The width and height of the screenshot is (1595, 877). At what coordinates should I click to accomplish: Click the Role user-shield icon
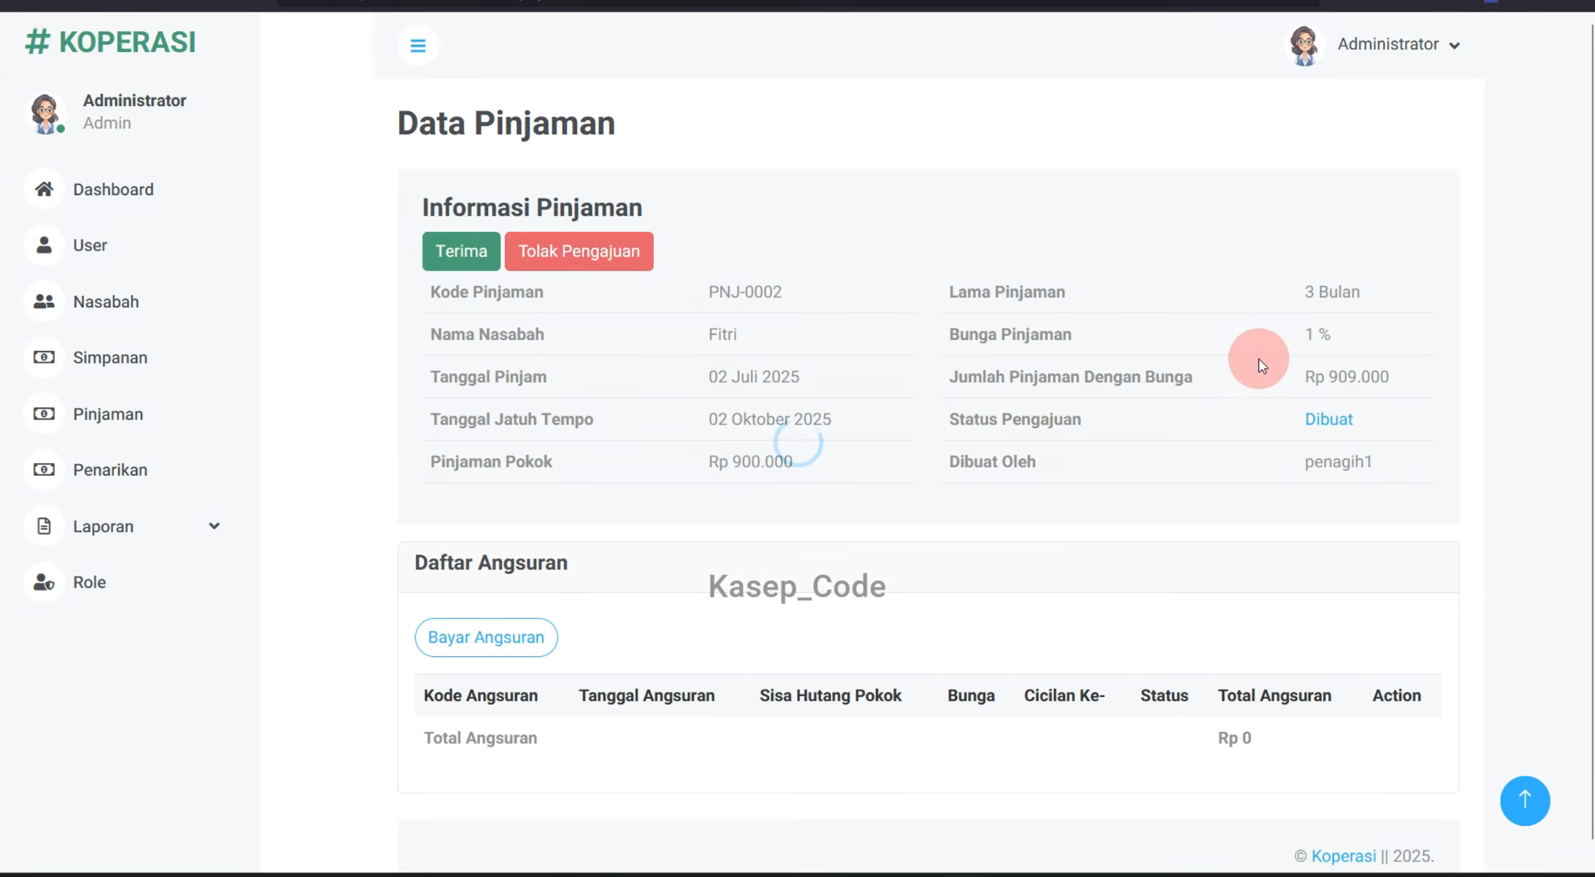44,582
